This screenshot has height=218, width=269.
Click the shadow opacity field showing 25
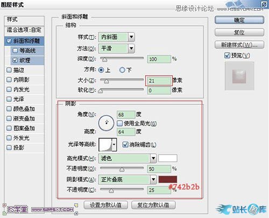[x=159, y=190]
